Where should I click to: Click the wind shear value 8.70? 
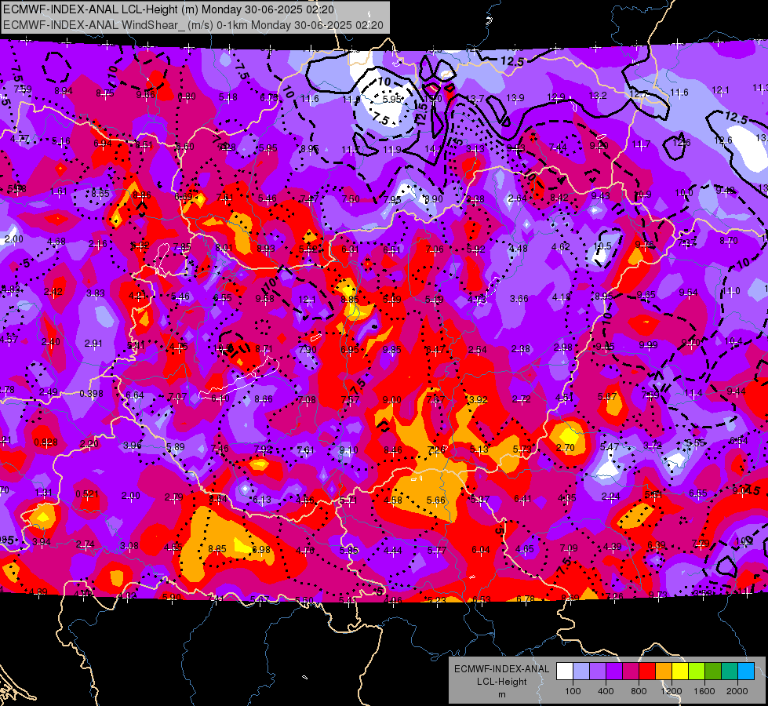[x=729, y=241]
